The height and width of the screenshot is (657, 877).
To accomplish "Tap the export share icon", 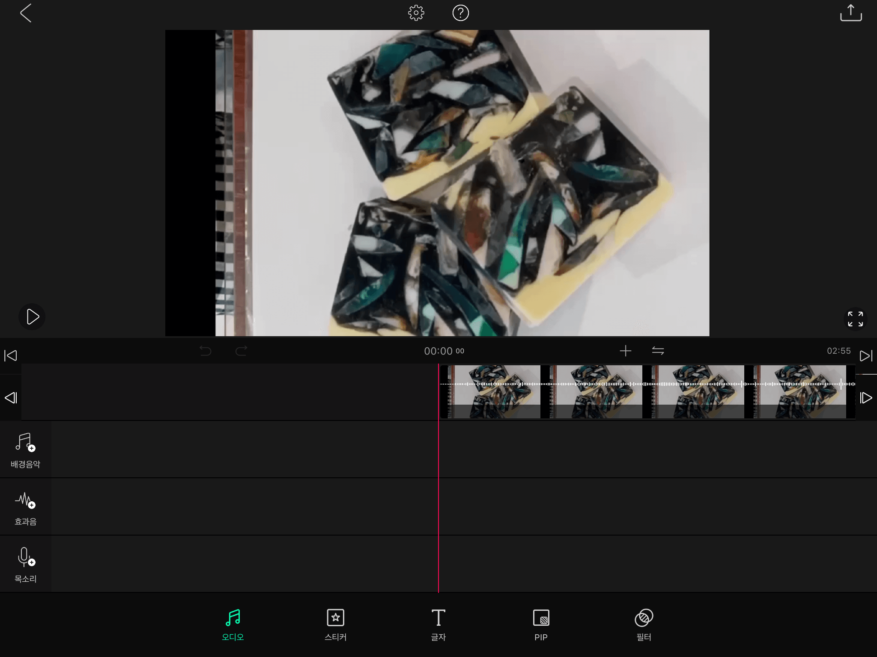I will coord(850,13).
